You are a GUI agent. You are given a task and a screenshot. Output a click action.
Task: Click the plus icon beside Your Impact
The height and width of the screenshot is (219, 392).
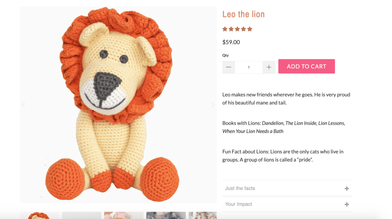pyautogui.click(x=346, y=204)
